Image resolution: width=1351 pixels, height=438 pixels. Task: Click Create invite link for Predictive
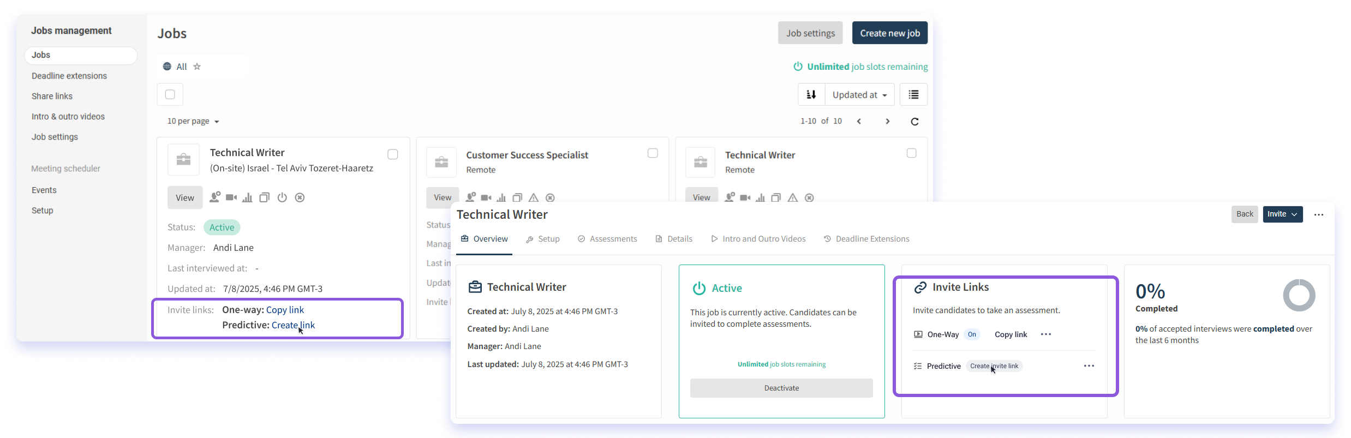pos(994,366)
